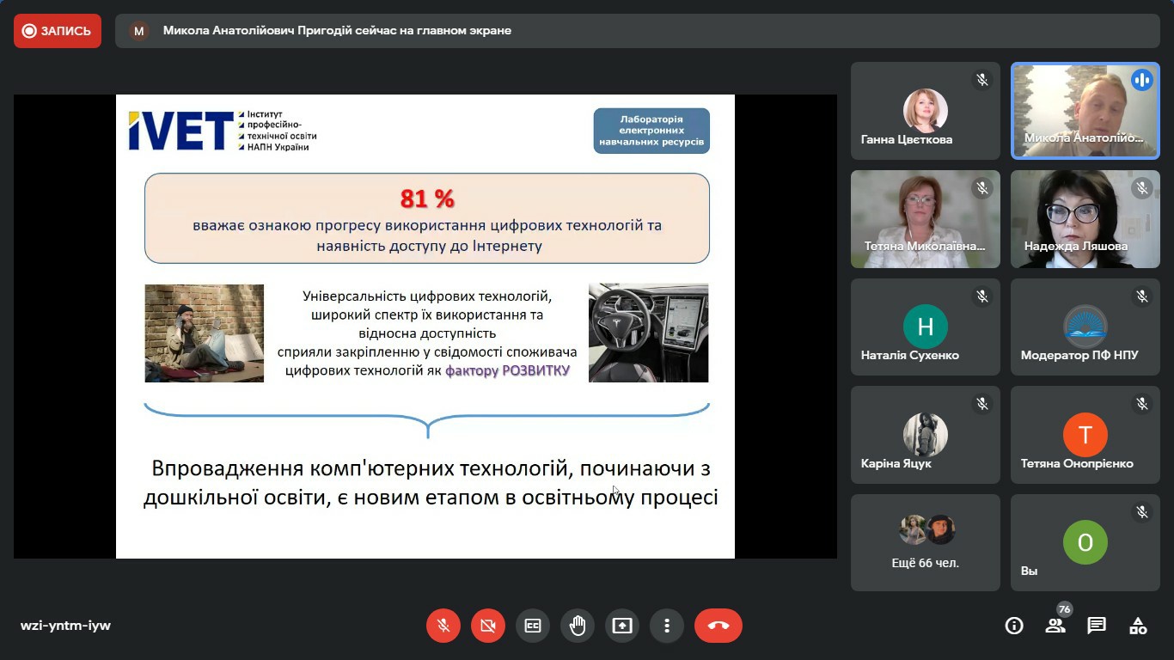
Task: Open the Ещё 66 чел. tile
Action: click(x=926, y=542)
